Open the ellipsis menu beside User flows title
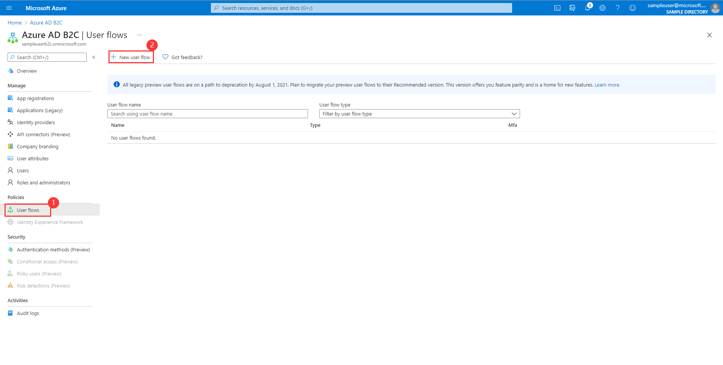The height and width of the screenshot is (365, 723). click(x=139, y=35)
